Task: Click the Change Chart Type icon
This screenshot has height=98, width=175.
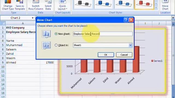Action: click(8, 5)
